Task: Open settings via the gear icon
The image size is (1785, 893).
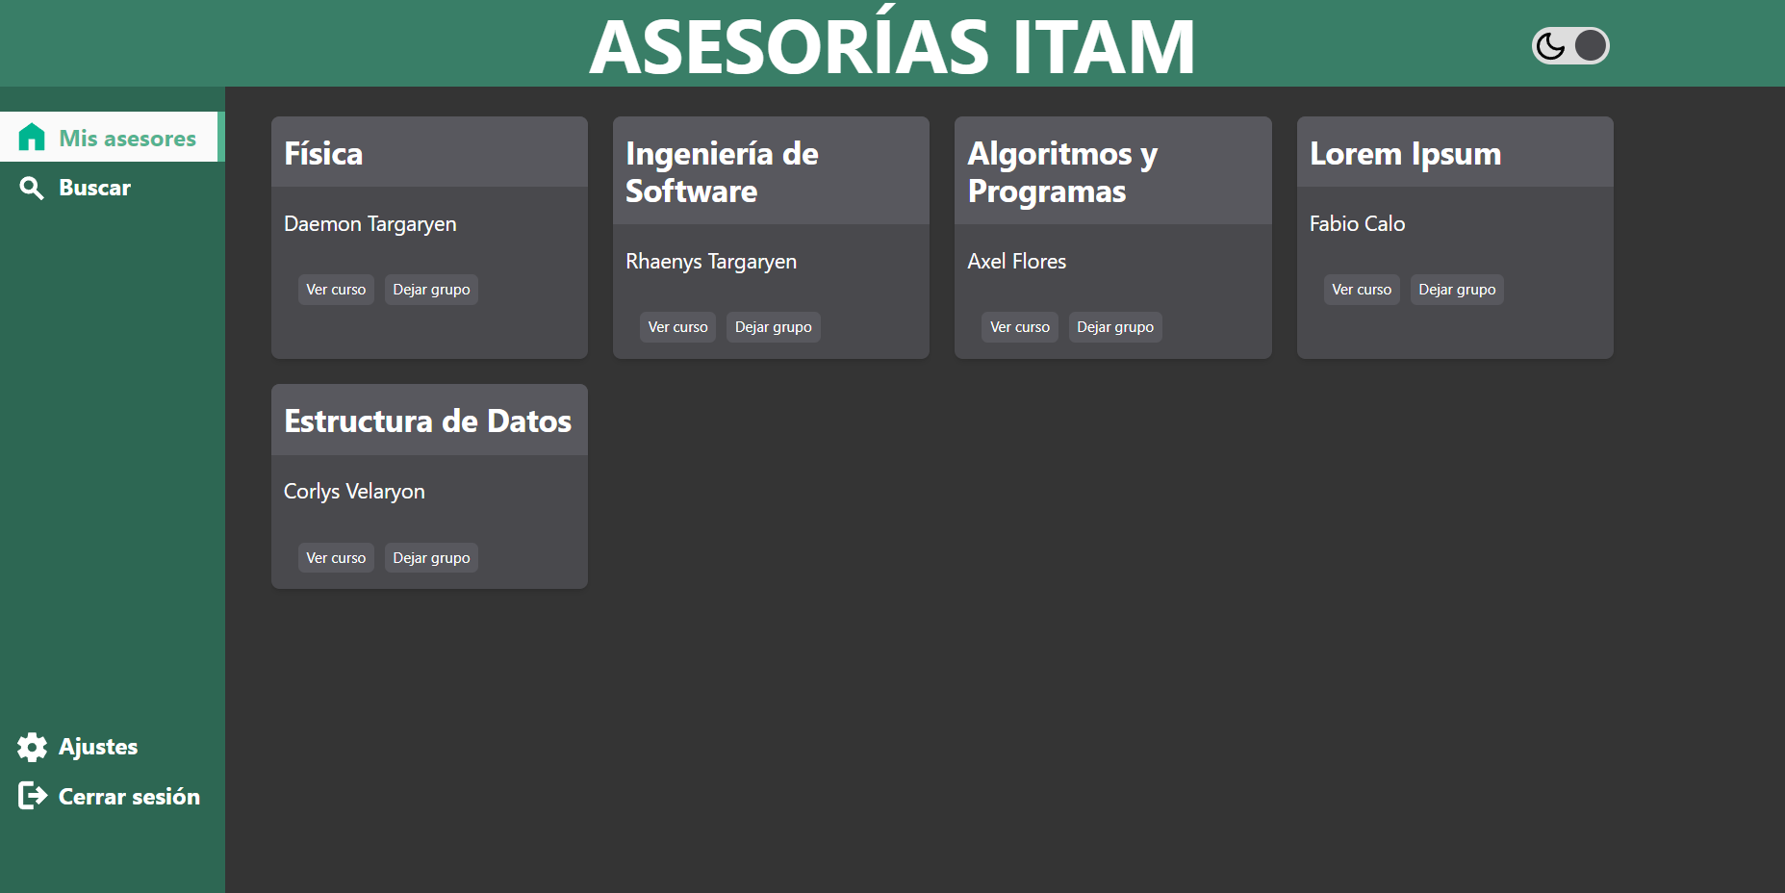Action: click(x=32, y=747)
